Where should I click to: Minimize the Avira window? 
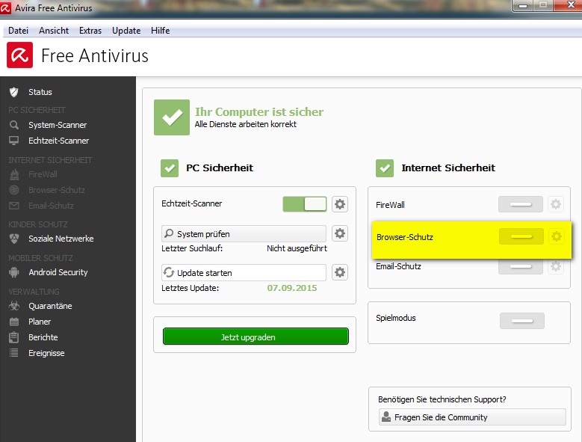(523, 5)
